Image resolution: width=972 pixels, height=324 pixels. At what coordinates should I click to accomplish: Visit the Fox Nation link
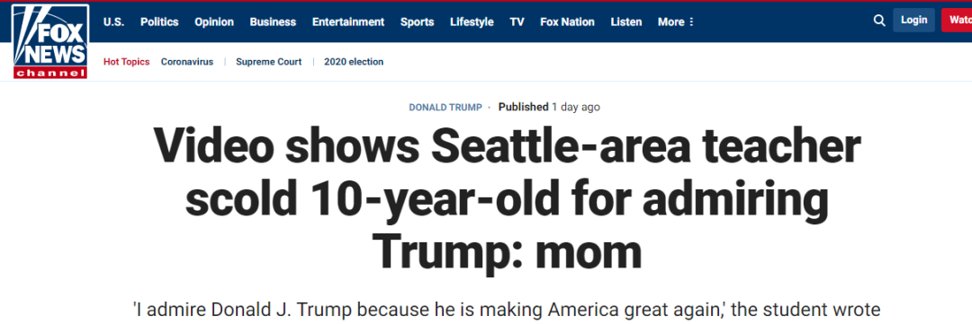pyautogui.click(x=567, y=22)
